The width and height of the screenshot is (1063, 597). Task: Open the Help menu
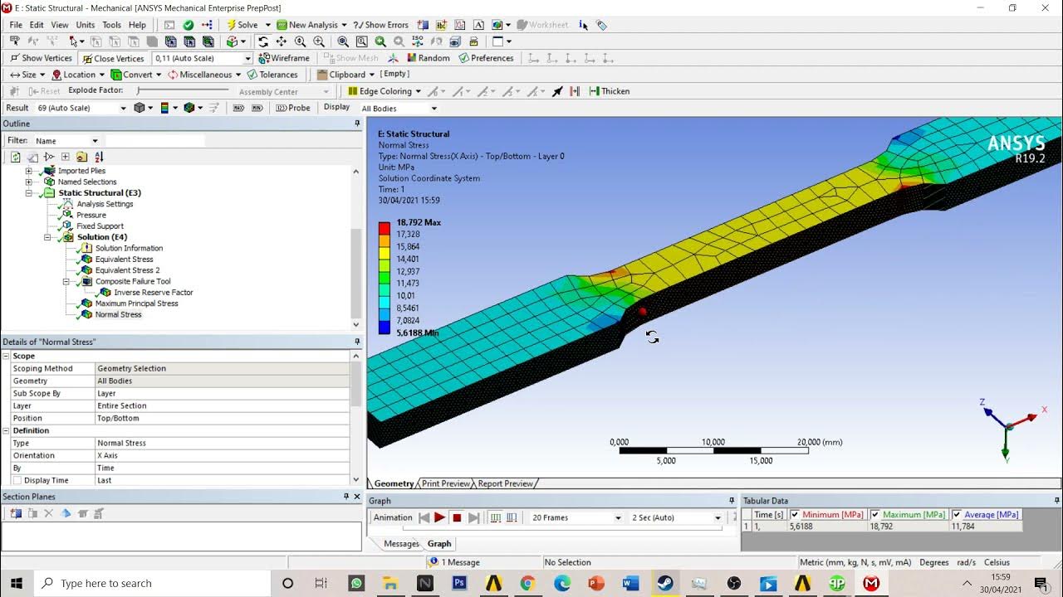(137, 25)
